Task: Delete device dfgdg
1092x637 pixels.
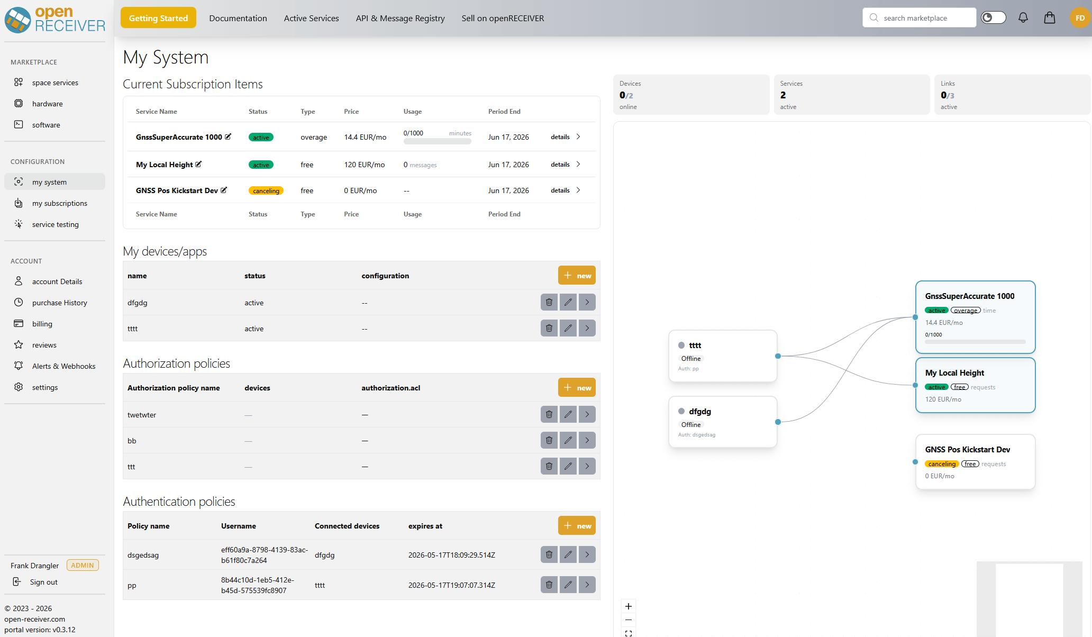Action: pyautogui.click(x=549, y=302)
